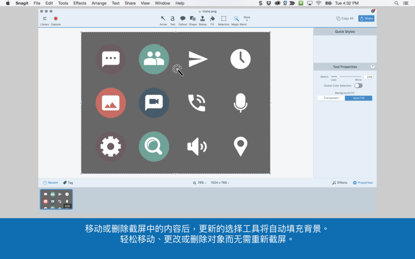
Task: Click the video chat icon on canvas
Action: pyautogui.click(x=154, y=103)
